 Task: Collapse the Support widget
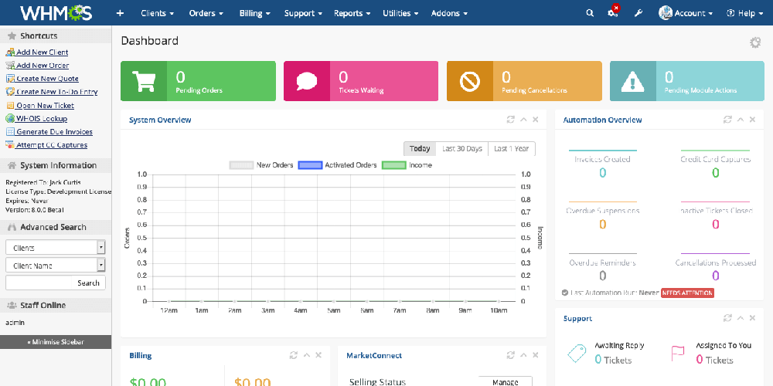click(x=741, y=318)
